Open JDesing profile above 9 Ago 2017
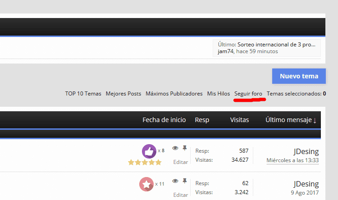This screenshot has width=338, height=200. click(306, 184)
